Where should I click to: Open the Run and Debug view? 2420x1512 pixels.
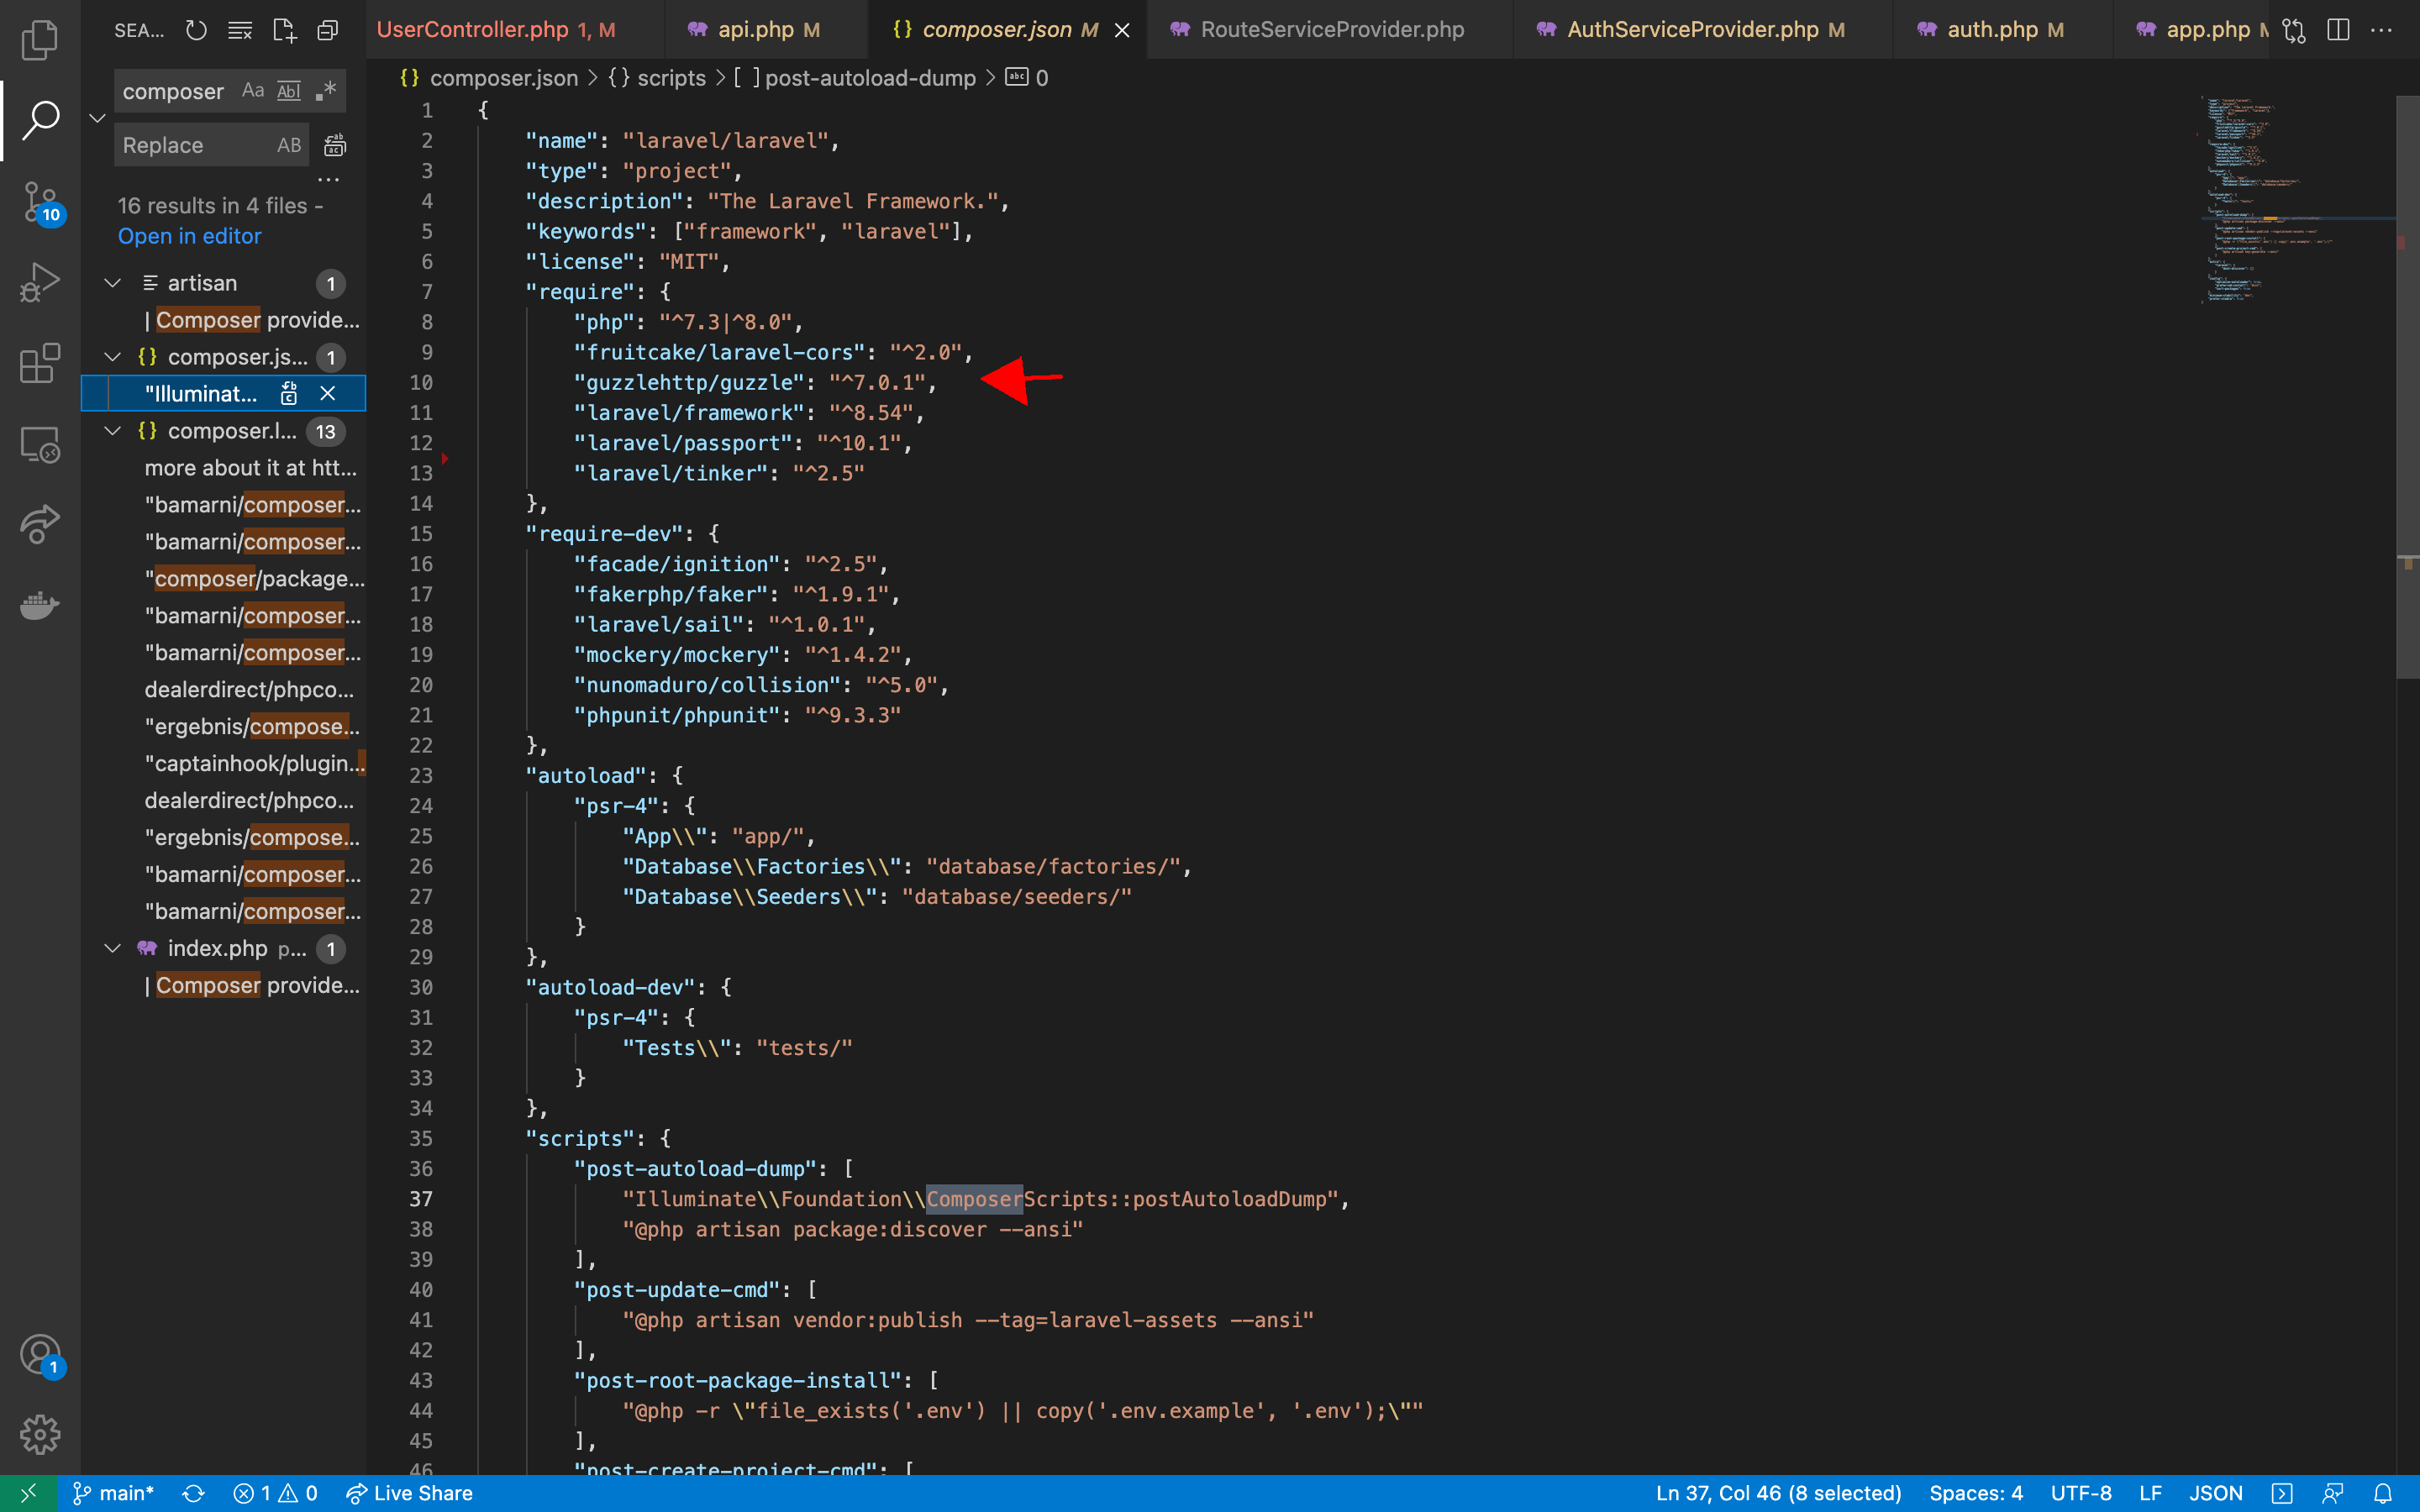[40, 283]
